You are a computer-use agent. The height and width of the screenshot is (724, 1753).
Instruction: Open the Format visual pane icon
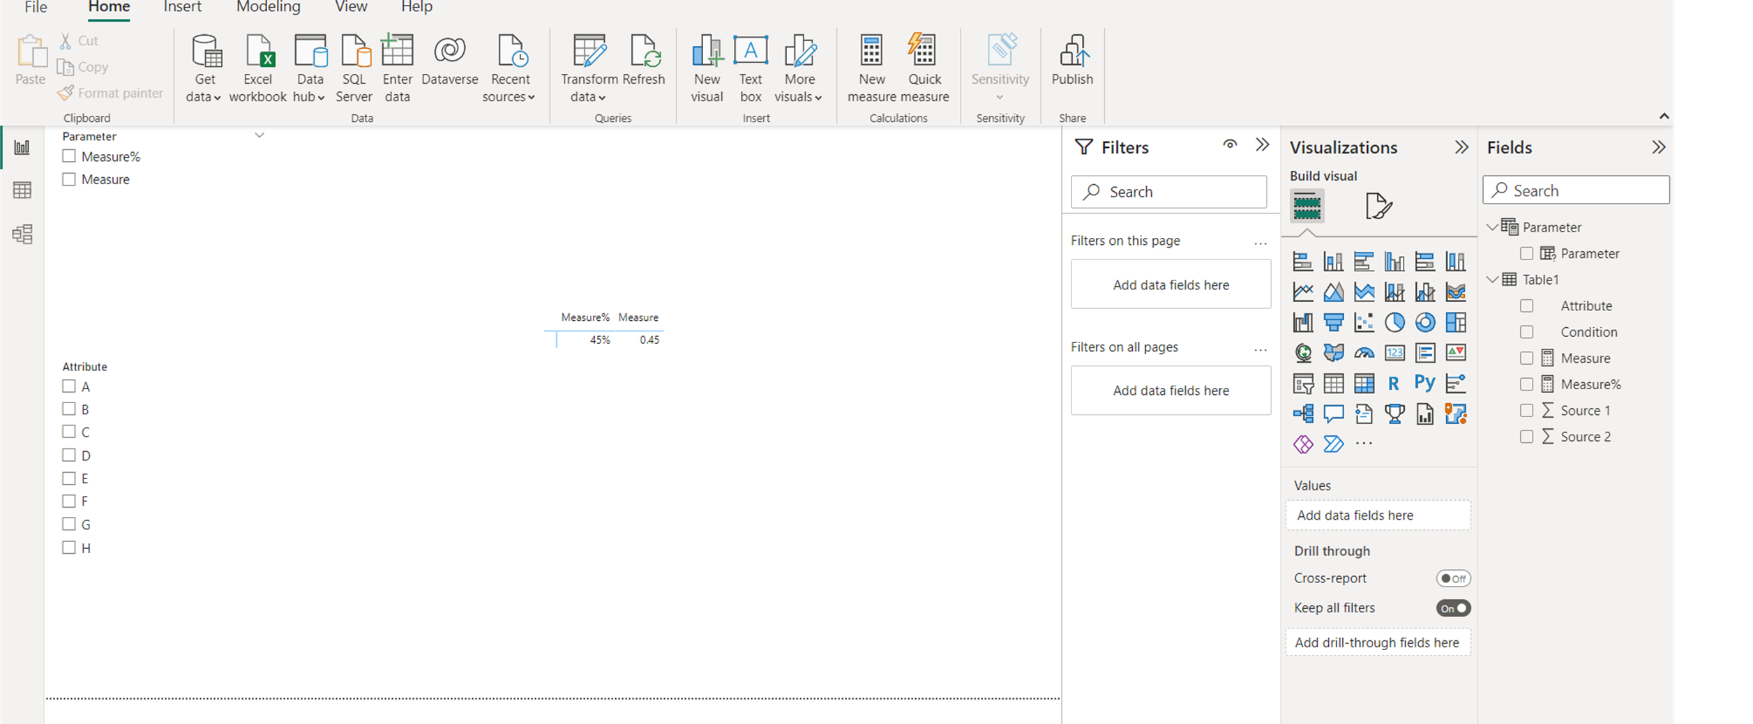pos(1378,206)
